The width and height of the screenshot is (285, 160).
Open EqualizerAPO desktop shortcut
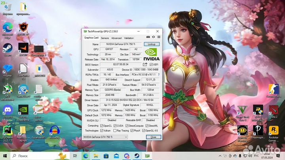point(39,132)
